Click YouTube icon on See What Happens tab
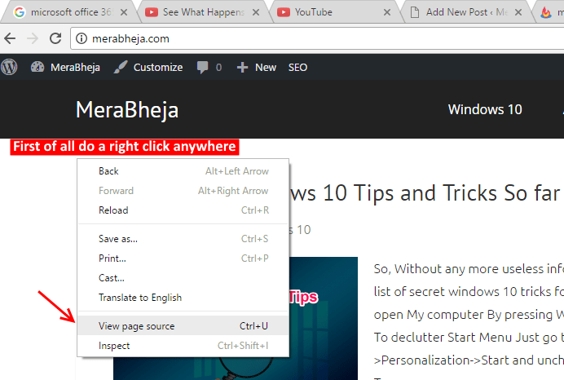The image size is (564, 380). pos(152,12)
